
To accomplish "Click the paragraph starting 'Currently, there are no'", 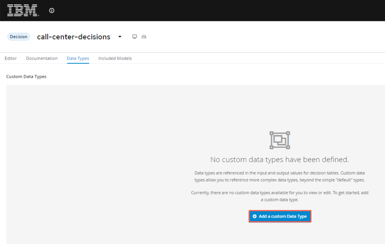I will (280, 196).
